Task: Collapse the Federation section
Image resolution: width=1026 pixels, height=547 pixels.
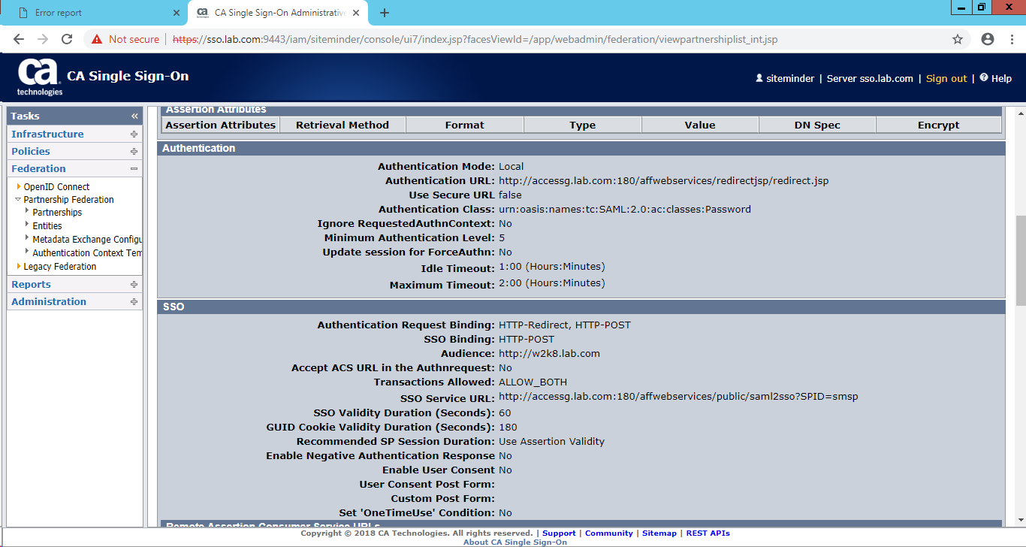Action: 134,169
